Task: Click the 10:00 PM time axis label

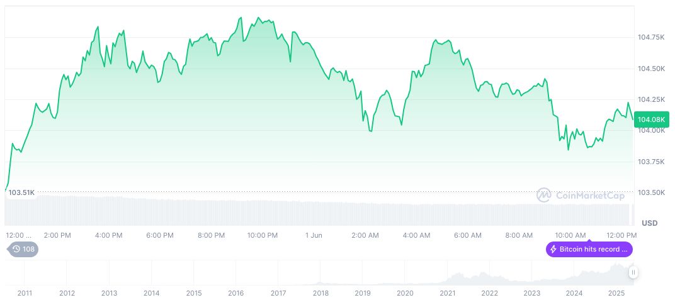Action: pyautogui.click(x=263, y=235)
